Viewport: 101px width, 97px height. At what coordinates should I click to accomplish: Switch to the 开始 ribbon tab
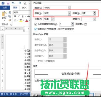coord(15,8)
